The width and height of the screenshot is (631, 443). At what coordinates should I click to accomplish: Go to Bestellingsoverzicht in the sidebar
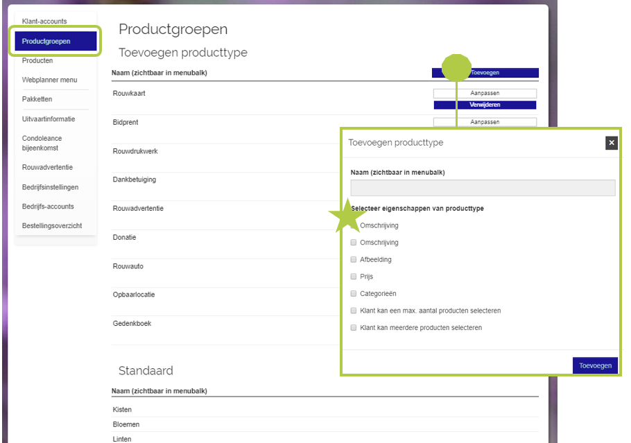(x=52, y=226)
